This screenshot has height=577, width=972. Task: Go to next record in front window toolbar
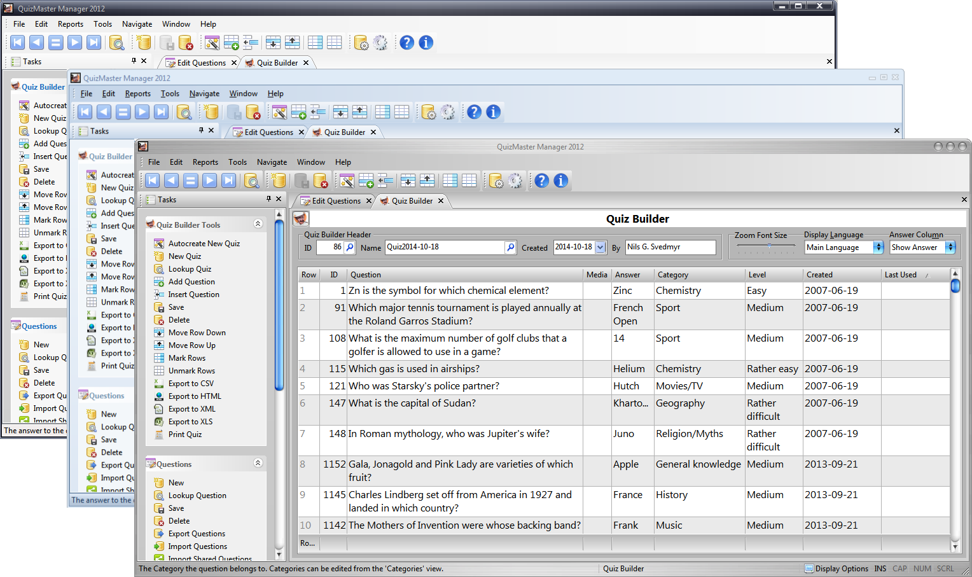coord(210,181)
